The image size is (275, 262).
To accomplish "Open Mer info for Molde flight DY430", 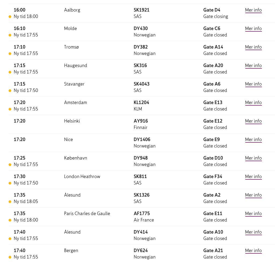I will pos(253,29).
